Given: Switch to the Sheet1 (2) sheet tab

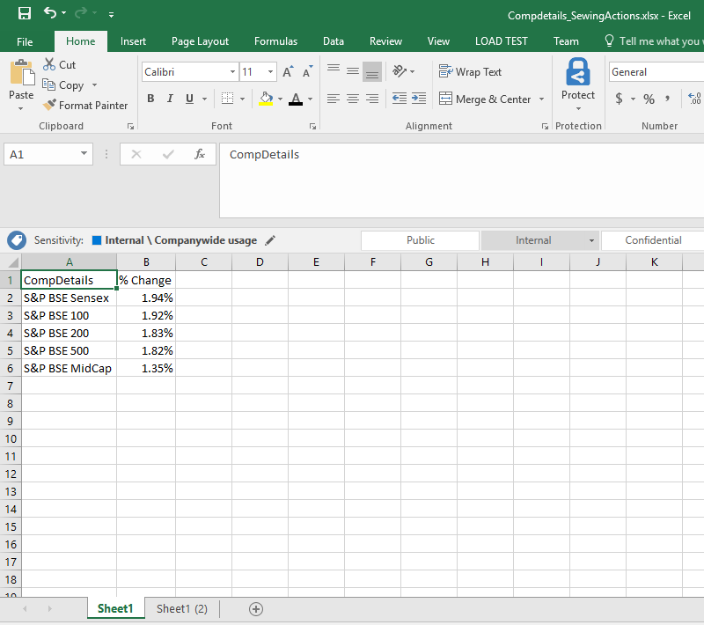Looking at the screenshot, I should click(x=181, y=608).
